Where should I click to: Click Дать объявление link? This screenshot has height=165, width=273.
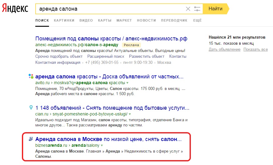225,49
